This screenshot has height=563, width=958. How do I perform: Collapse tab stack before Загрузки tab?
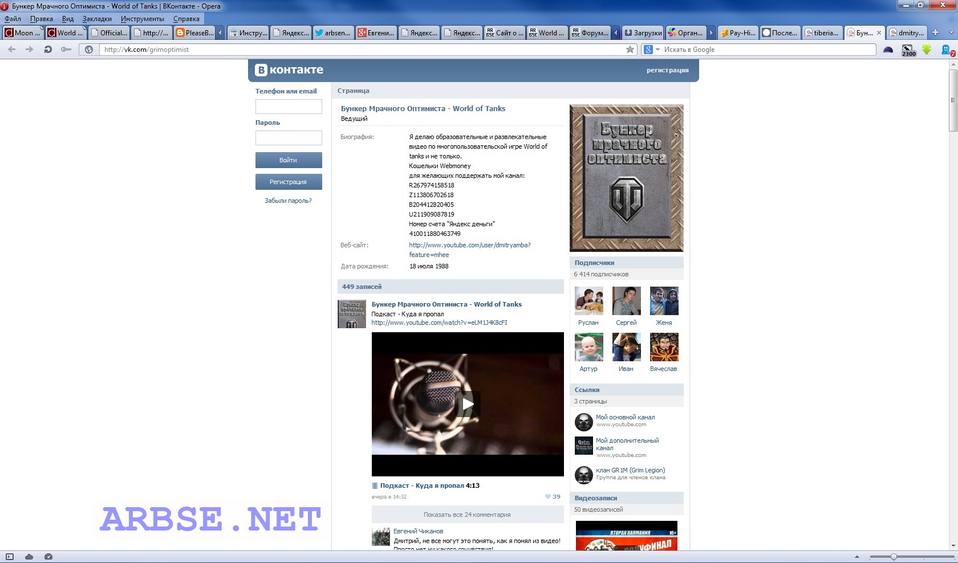(x=616, y=32)
